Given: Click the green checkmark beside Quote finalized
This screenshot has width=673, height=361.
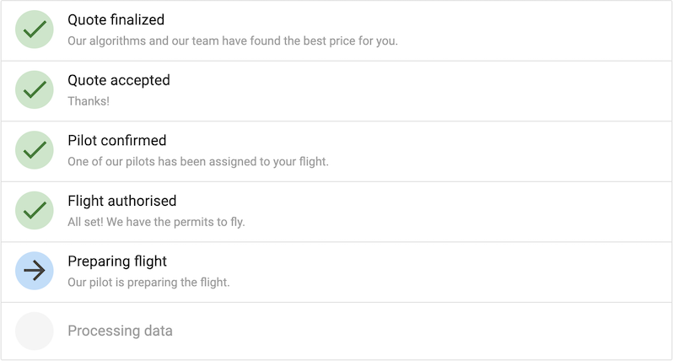Looking at the screenshot, I should [x=35, y=30].
